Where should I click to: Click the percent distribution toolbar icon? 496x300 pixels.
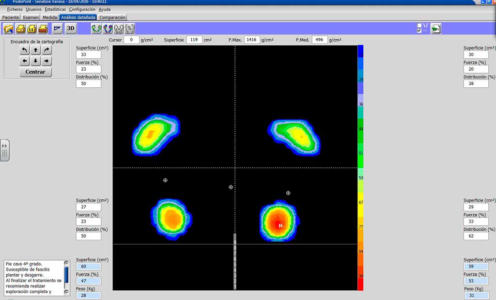(130, 29)
